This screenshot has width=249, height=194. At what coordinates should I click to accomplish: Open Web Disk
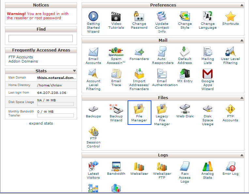[x=185, y=111]
